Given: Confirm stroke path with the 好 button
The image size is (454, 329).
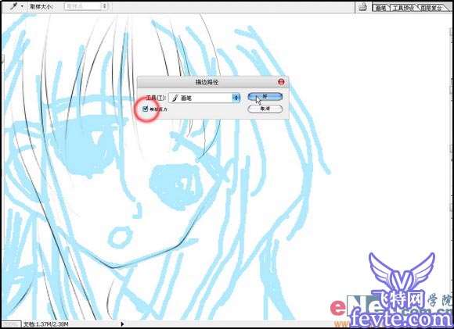Looking at the screenshot, I should [265, 97].
